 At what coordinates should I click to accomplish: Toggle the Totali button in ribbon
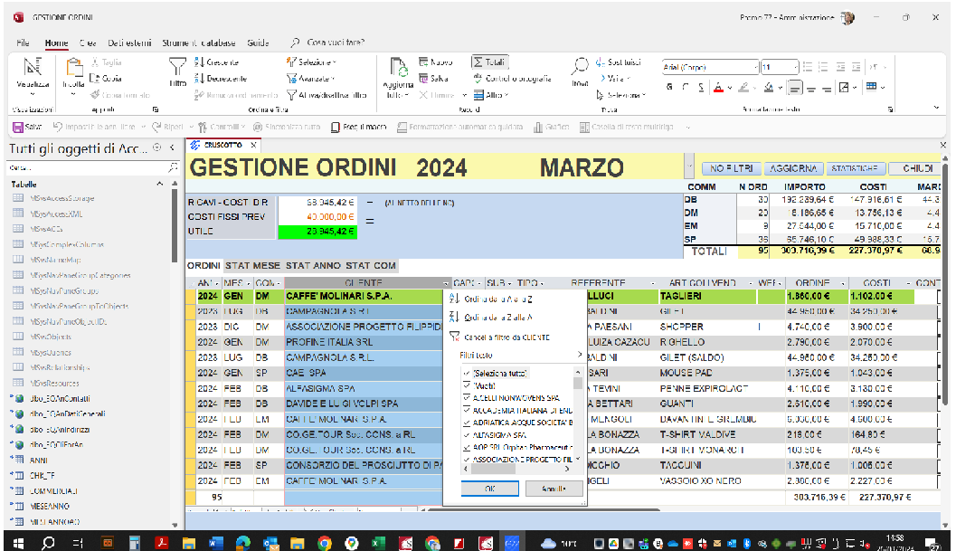point(489,62)
